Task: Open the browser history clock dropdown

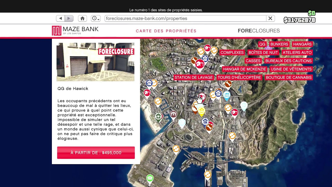Action: 96,18
